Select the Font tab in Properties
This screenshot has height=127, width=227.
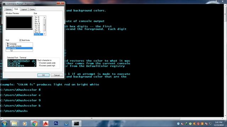16,9
